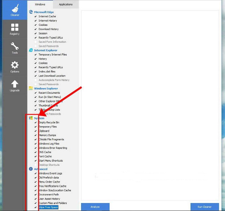
Task: Enable Autocomplete Form History checkbox
Action: [x=35, y=80]
